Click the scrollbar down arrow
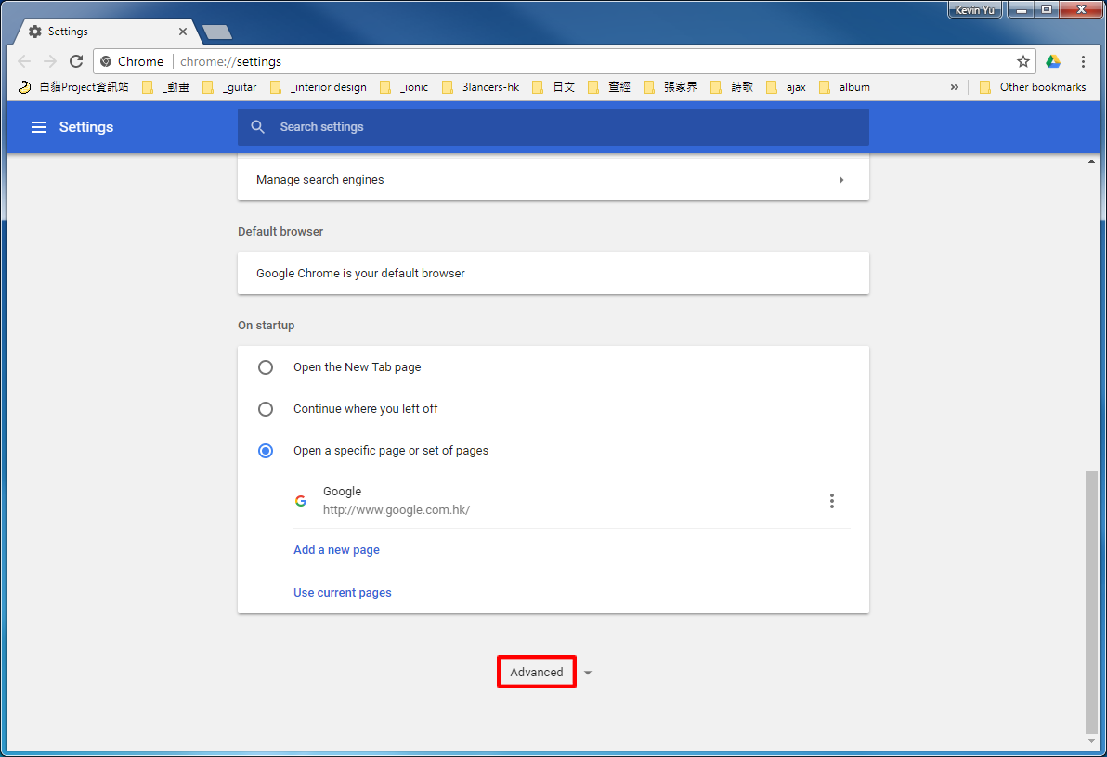The height and width of the screenshot is (757, 1107). click(x=1091, y=741)
